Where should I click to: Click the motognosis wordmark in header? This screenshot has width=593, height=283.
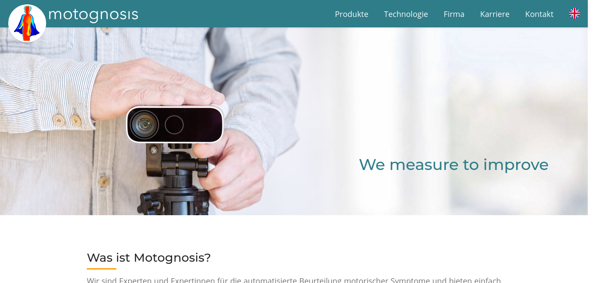(93, 14)
